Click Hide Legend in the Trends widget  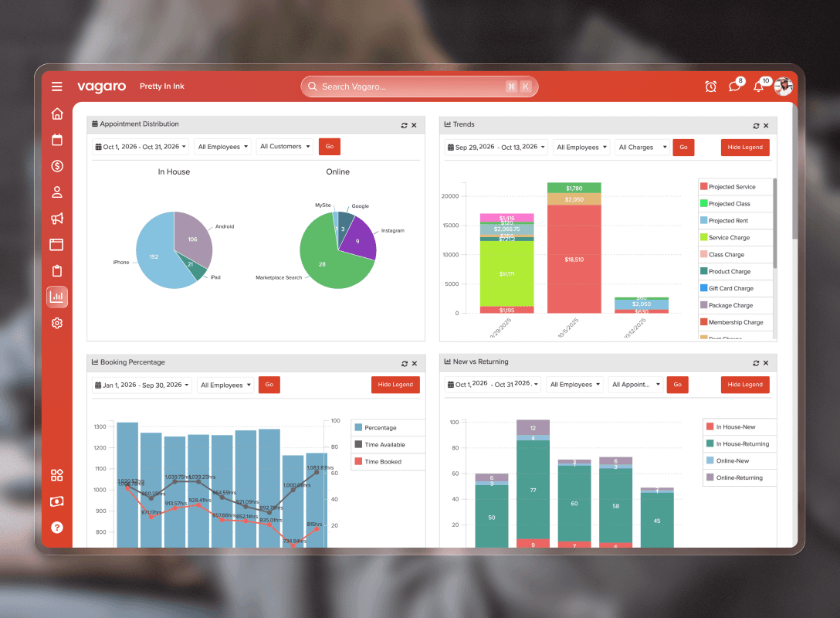click(x=745, y=148)
